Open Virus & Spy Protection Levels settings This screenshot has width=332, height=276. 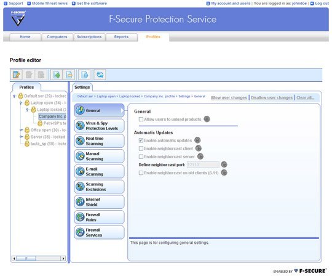(x=99, y=126)
